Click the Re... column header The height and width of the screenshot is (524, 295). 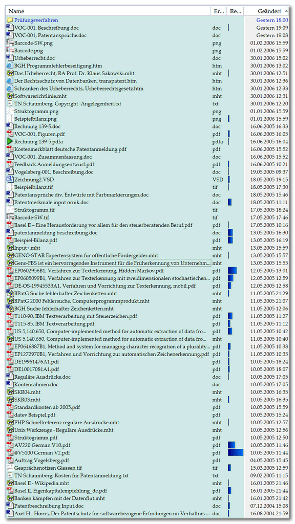coord(236,11)
